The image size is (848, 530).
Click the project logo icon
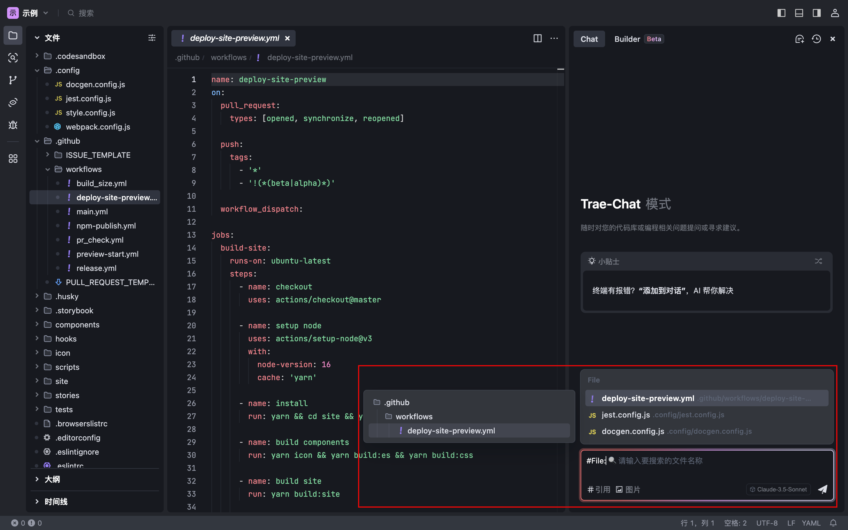(13, 13)
